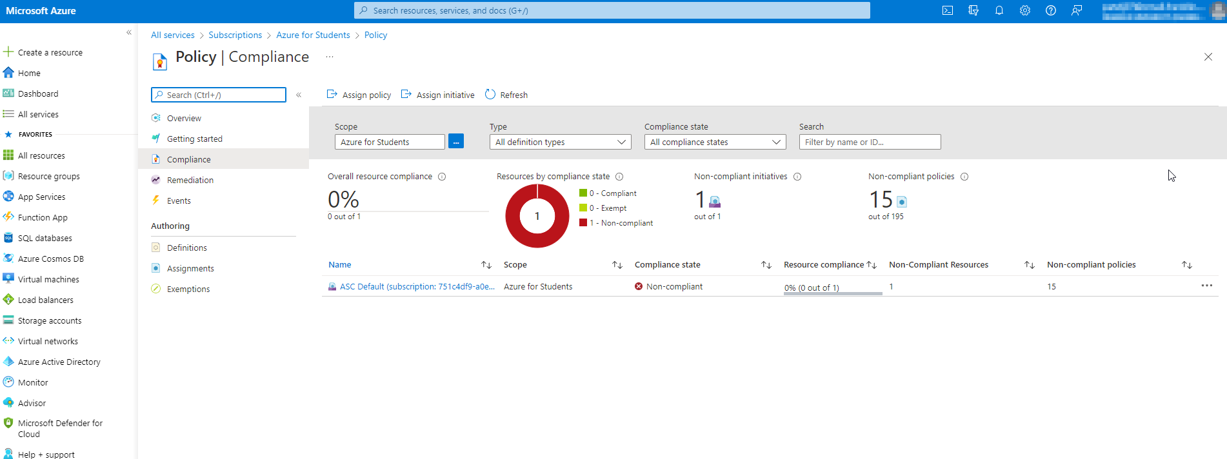Sort by Resource compliance column
Image resolution: width=1227 pixels, height=459 pixels.
tap(872, 265)
